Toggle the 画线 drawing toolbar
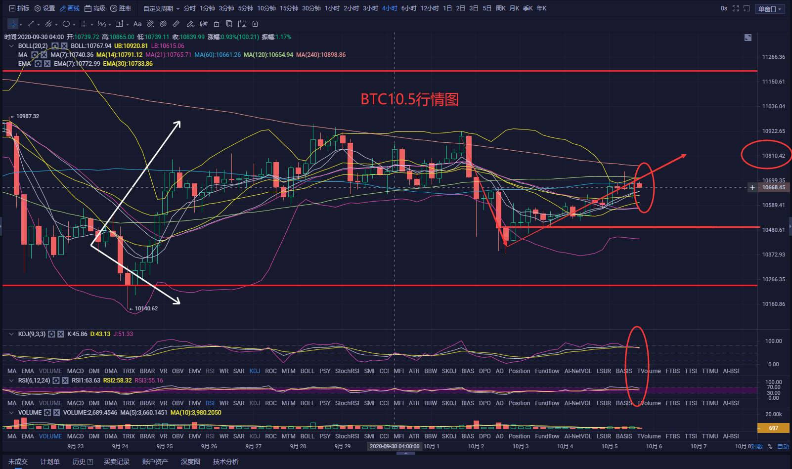The image size is (792, 469). coord(69,8)
